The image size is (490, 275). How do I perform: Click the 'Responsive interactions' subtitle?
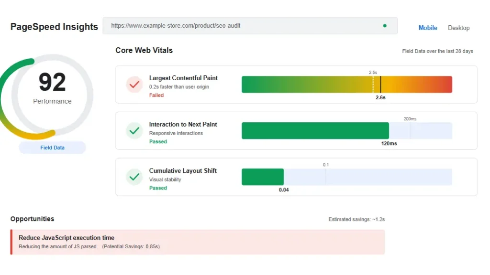176,133
